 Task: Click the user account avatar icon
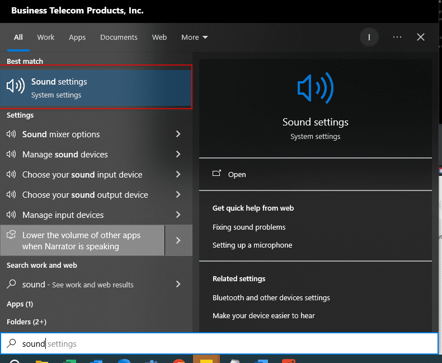369,38
